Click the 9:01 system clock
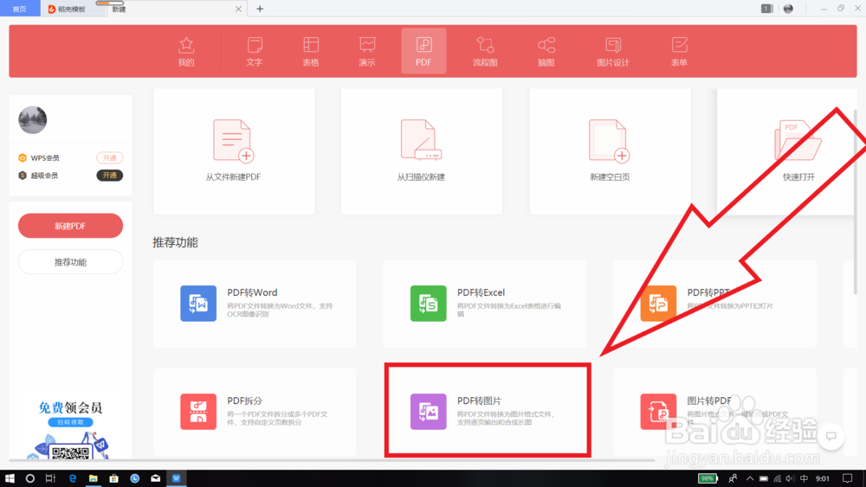 click(x=823, y=478)
